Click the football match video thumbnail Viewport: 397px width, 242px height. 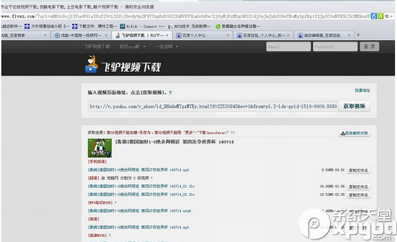tap(100, 148)
